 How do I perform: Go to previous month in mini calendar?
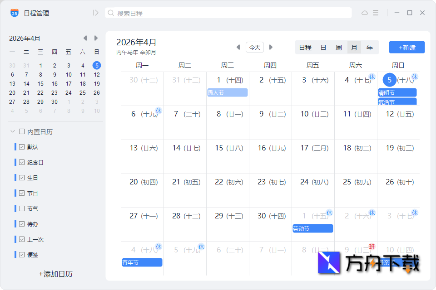point(85,38)
